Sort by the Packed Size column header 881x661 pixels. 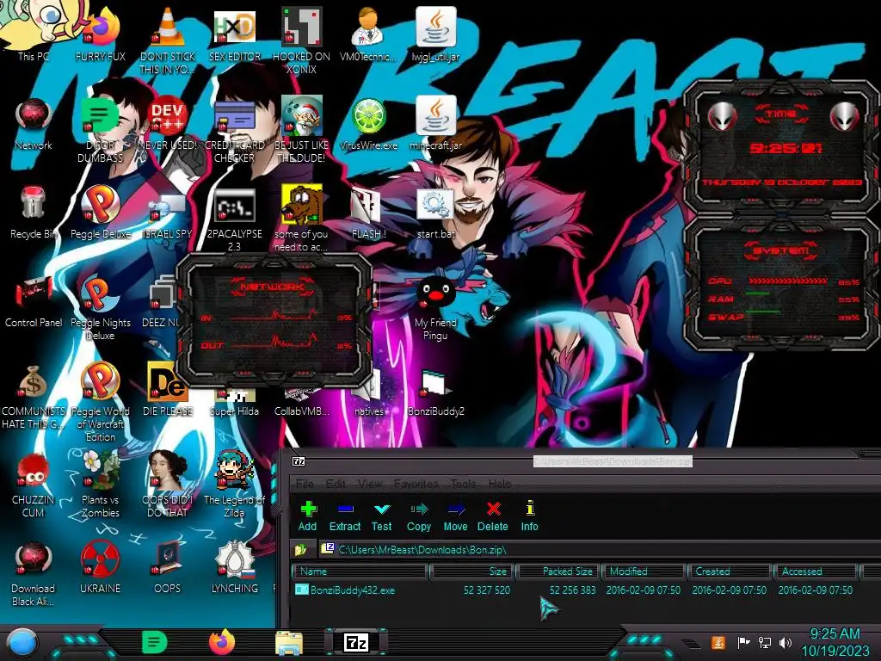(558, 571)
